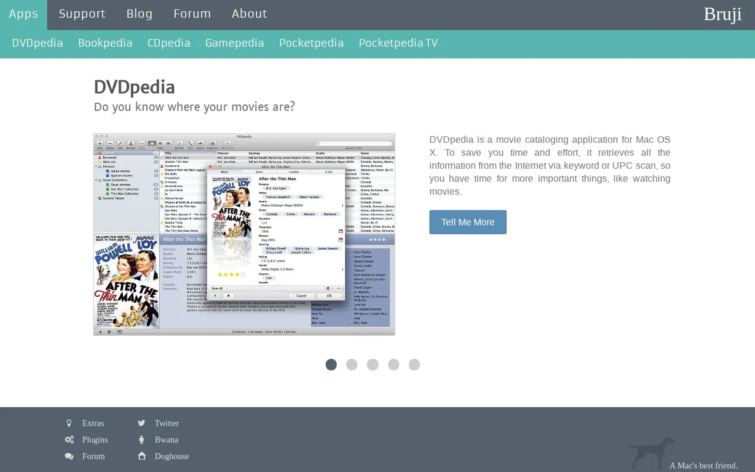Viewport: 755px width, 472px height.
Task: Open the Pocketpedia tab, not Pocketpedia TV
Action: (311, 43)
